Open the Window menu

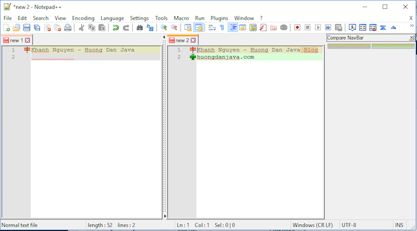tap(244, 18)
